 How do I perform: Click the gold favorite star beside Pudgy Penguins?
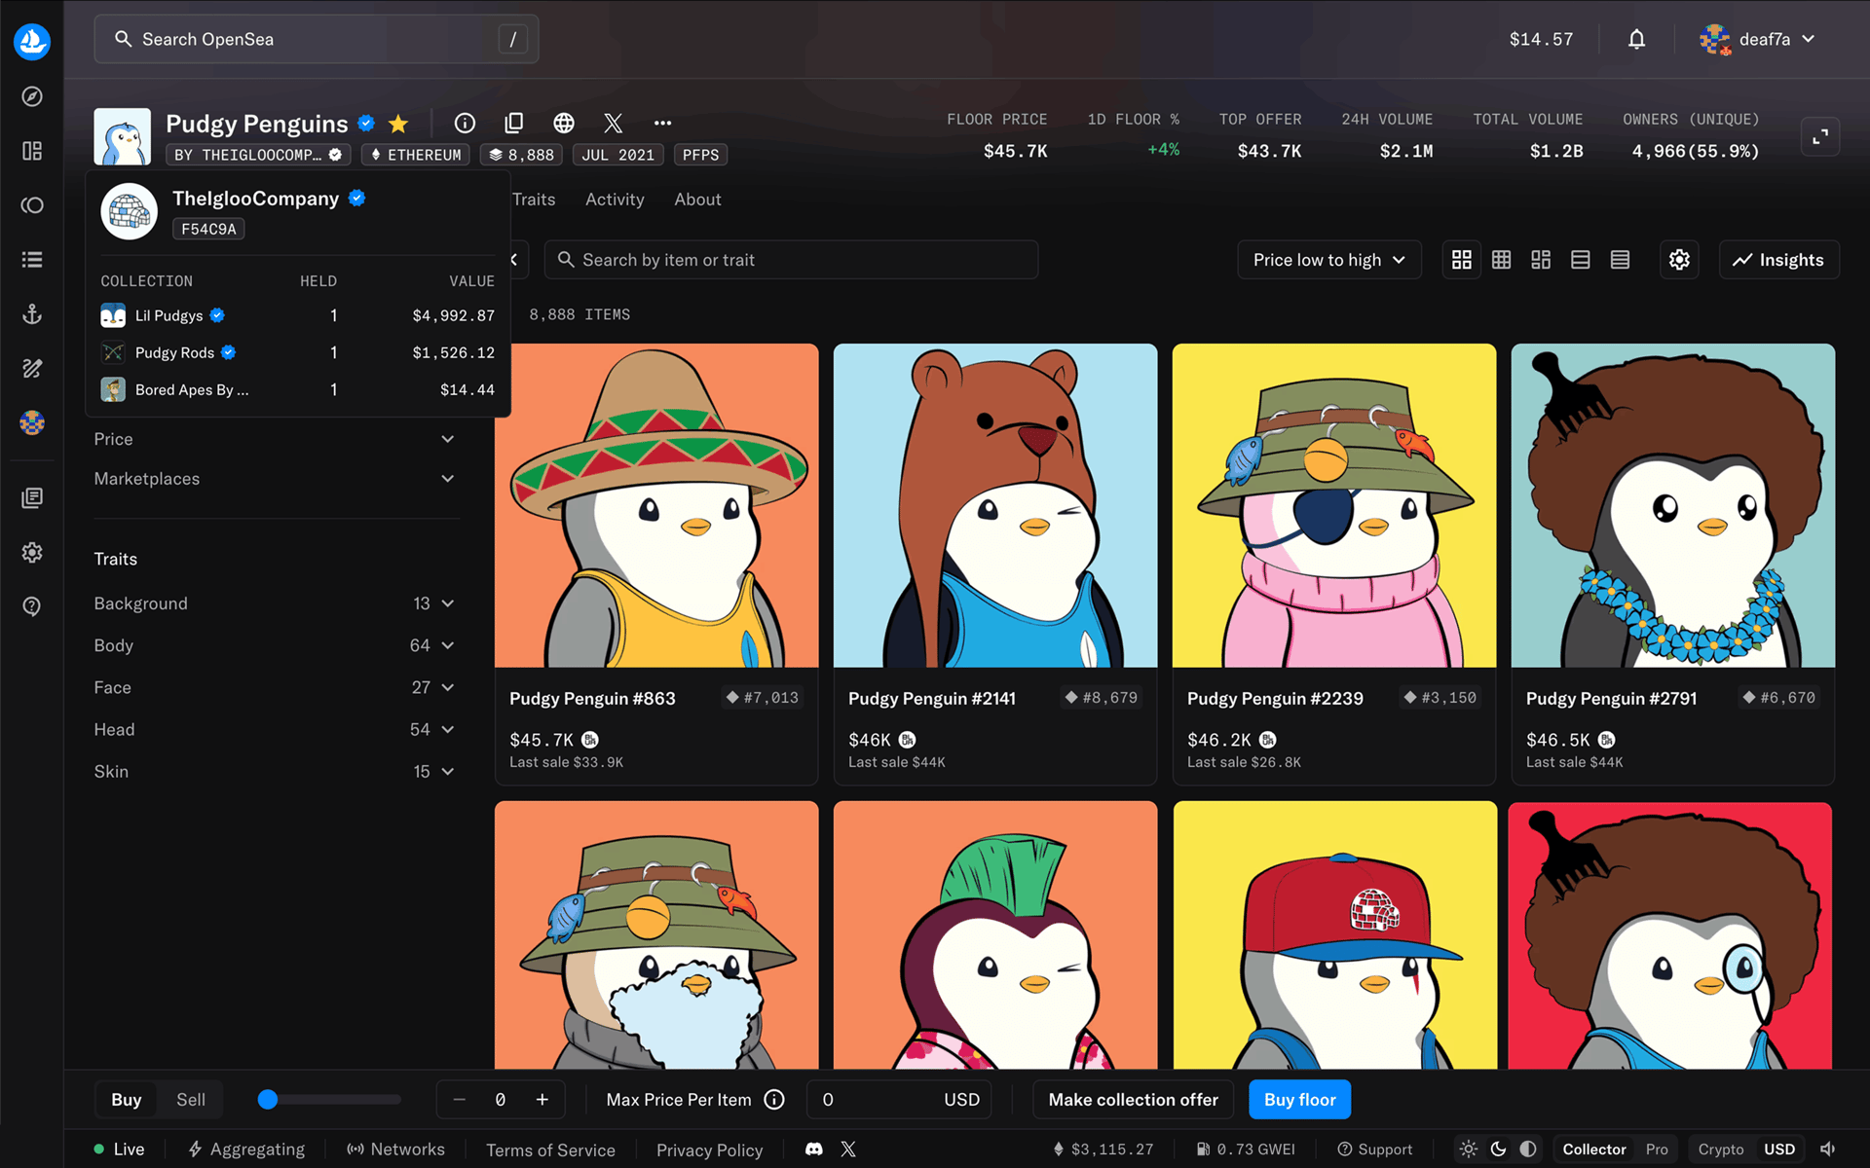pyautogui.click(x=397, y=124)
